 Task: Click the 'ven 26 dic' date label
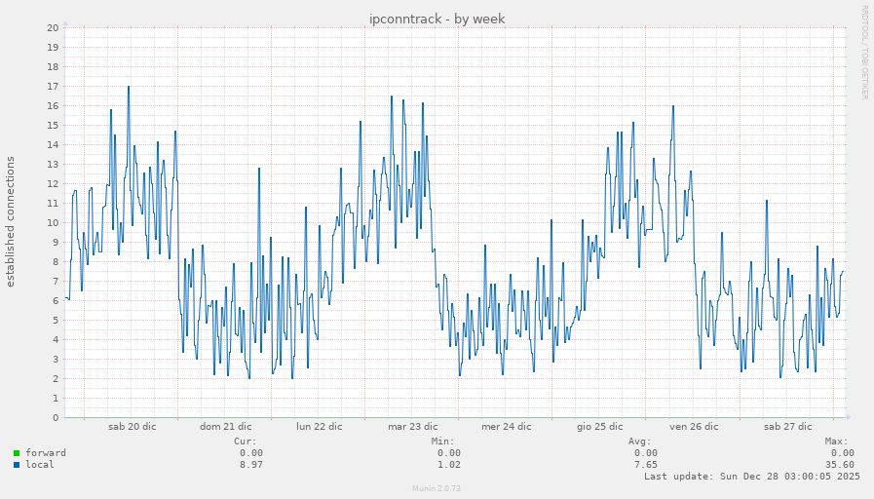click(x=693, y=427)
